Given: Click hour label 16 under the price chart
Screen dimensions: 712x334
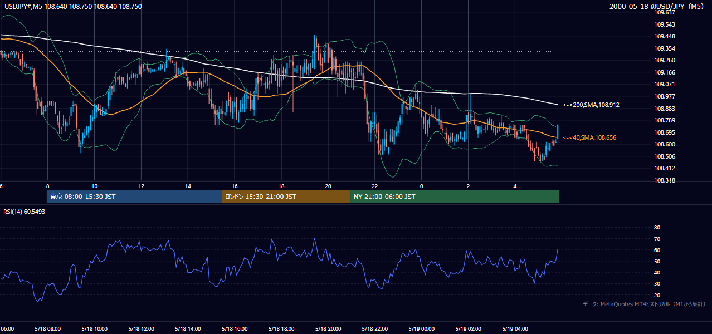Looking at the screenshot, I should (235, 186).
